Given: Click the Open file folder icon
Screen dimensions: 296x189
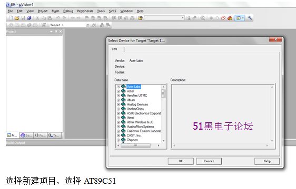Looking at the screenshot, I should point(17,18).
